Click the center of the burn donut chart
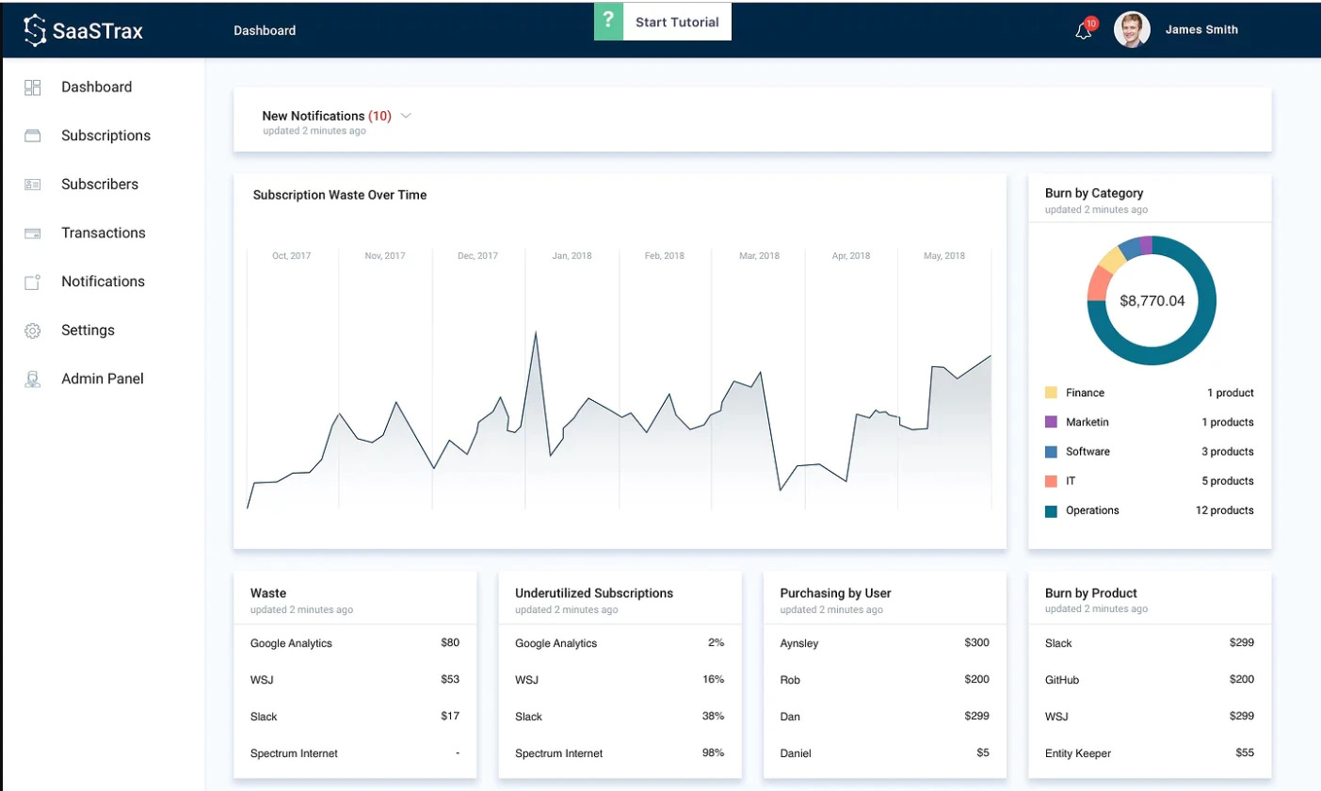This screenshot has height=791, width=1321. [1151, 300]
